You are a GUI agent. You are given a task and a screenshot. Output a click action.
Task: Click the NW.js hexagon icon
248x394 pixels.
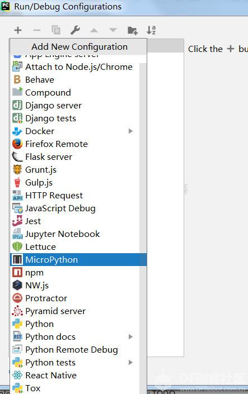(x=17, y=285)
